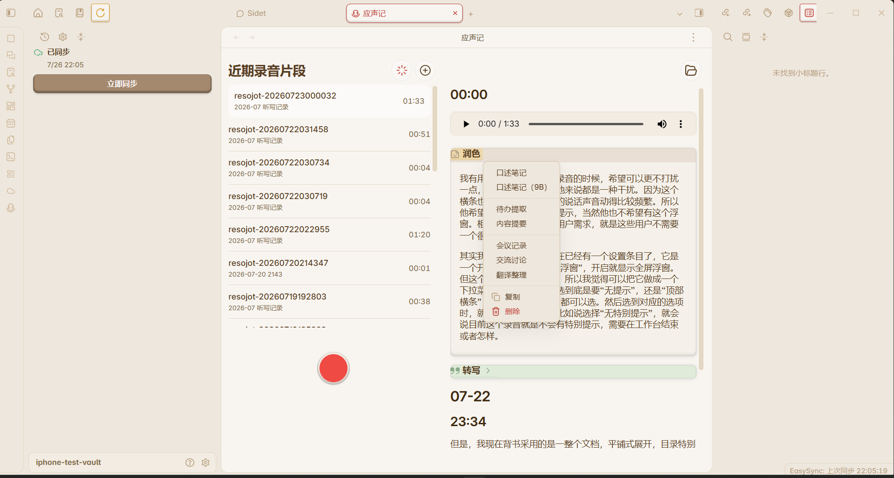Expand the 转写 section chevron
894x478 pixels.
[488, 371]
